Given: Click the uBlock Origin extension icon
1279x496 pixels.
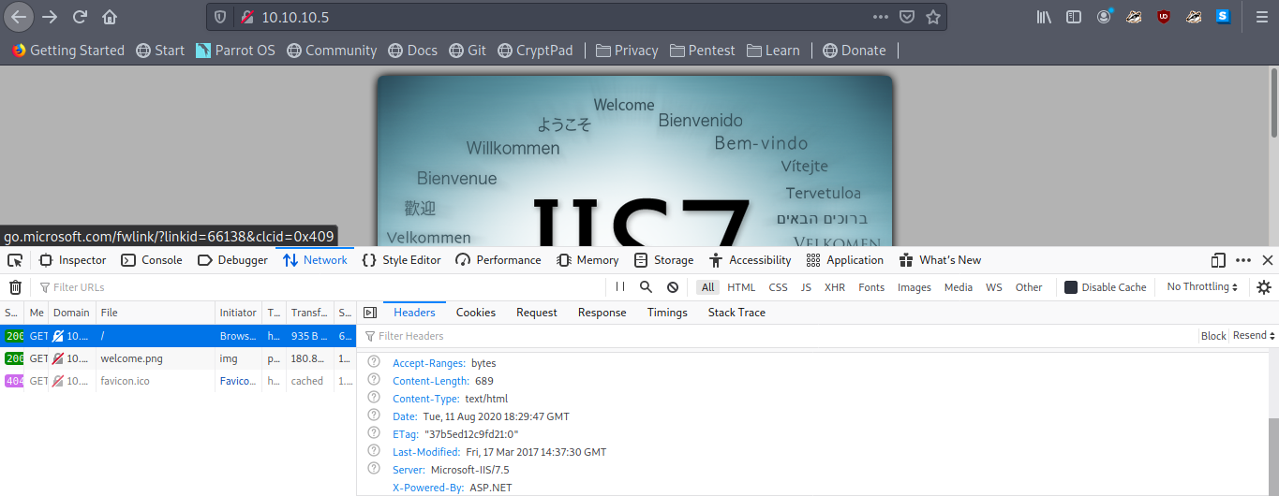Looking at the screenshot, I should (1164, 17).
